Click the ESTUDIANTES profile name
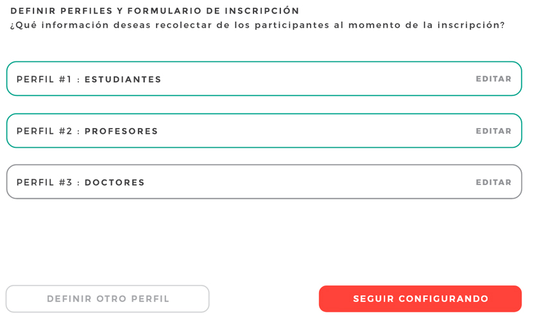The image size is (539, 320). point(123,79)
